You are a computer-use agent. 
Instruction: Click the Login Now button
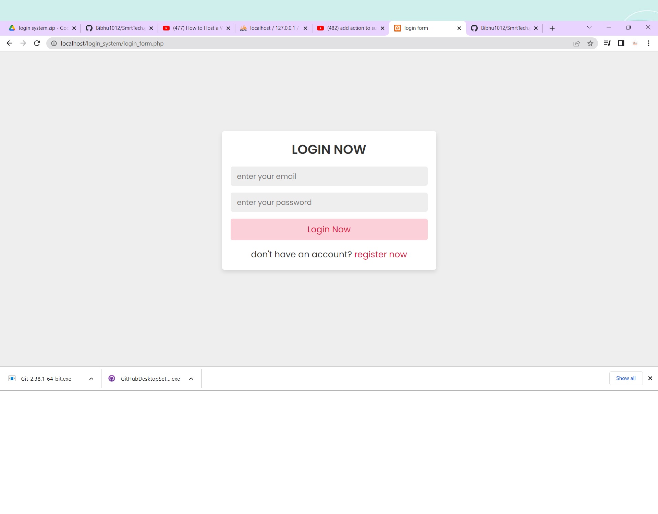329,229
